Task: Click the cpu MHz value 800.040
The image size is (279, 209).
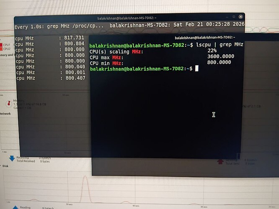Action: pyautogui.click(x=75, y=66)
